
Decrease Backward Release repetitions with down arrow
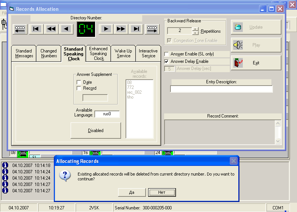pyautogui.click(x=195, y=33)
